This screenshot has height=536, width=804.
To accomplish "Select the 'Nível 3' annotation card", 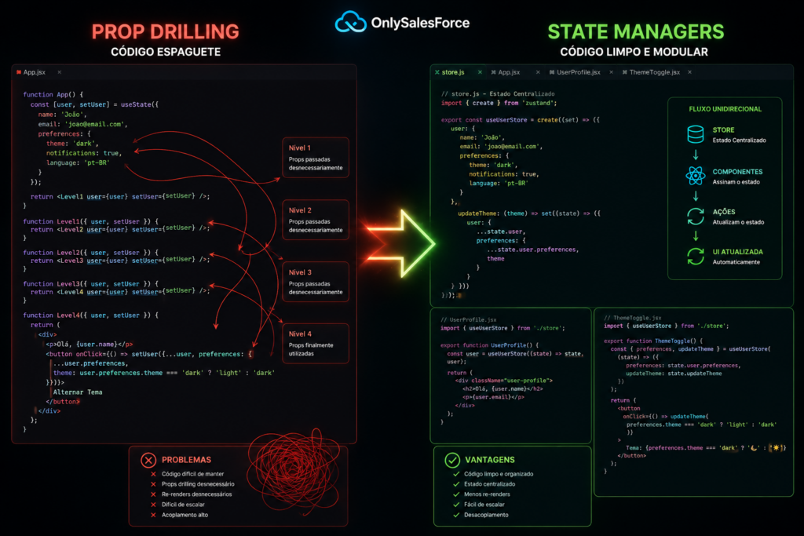I will (316, 282).
